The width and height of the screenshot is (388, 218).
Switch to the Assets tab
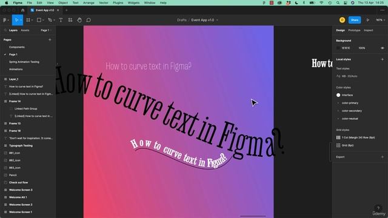coord(25,30)
